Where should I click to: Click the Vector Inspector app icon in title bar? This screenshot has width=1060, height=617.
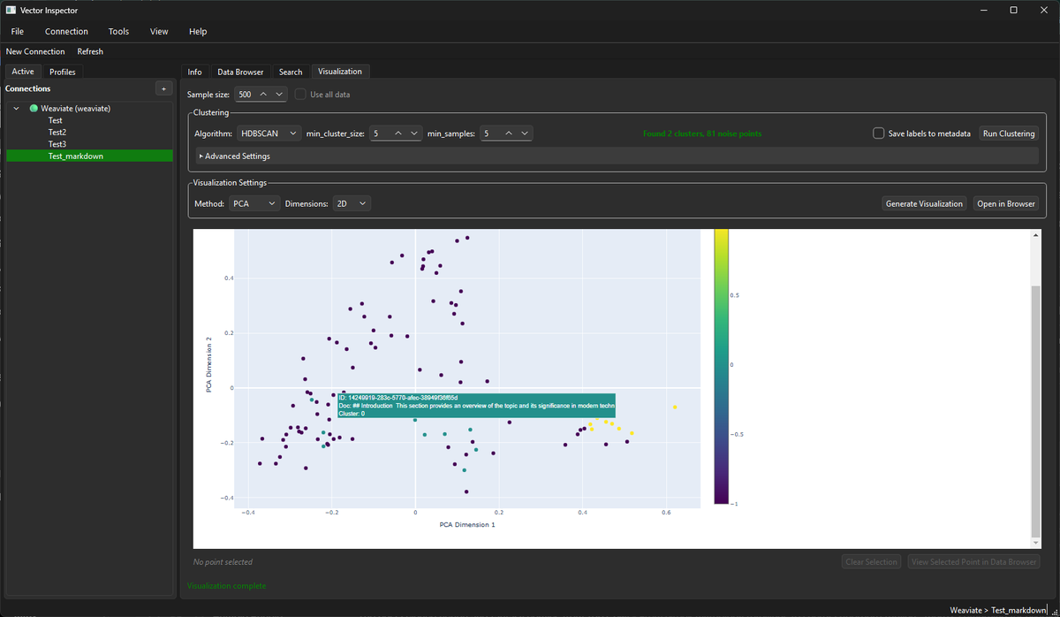11,10
